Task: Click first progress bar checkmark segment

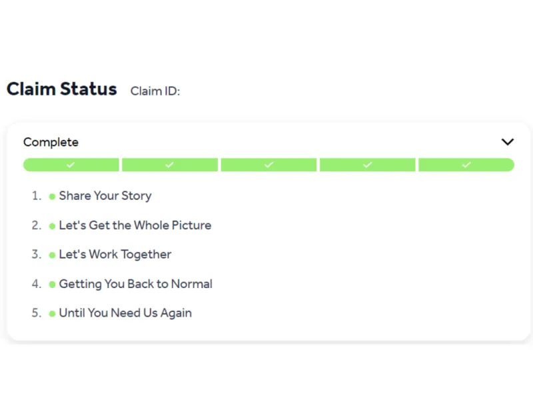Action: (71, 165)
